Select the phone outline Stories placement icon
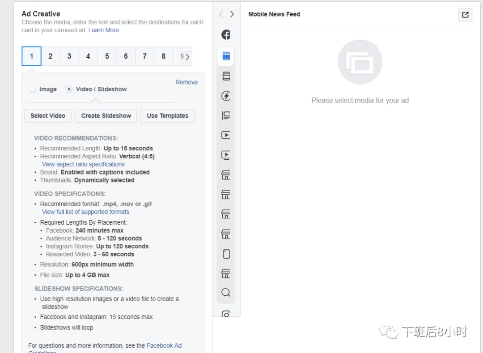483x353 pixels. 226,254
